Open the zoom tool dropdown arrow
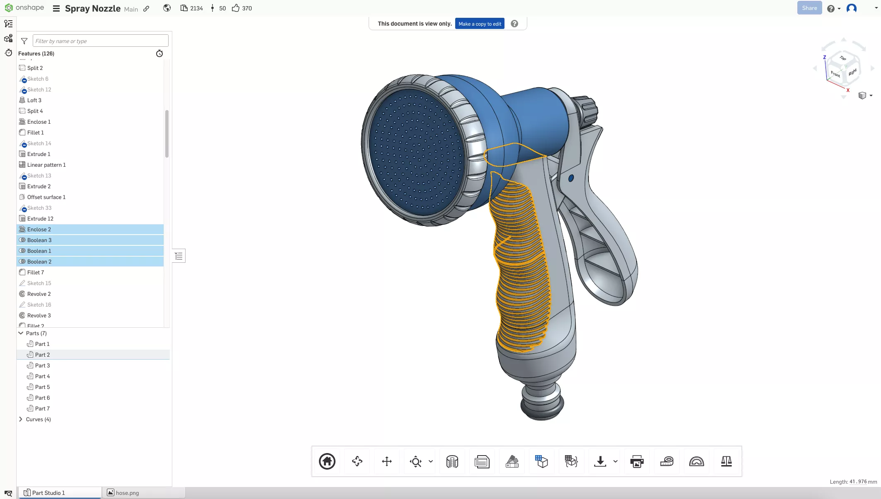The height and width of the screenshot is (499, 881). [431, 461]
